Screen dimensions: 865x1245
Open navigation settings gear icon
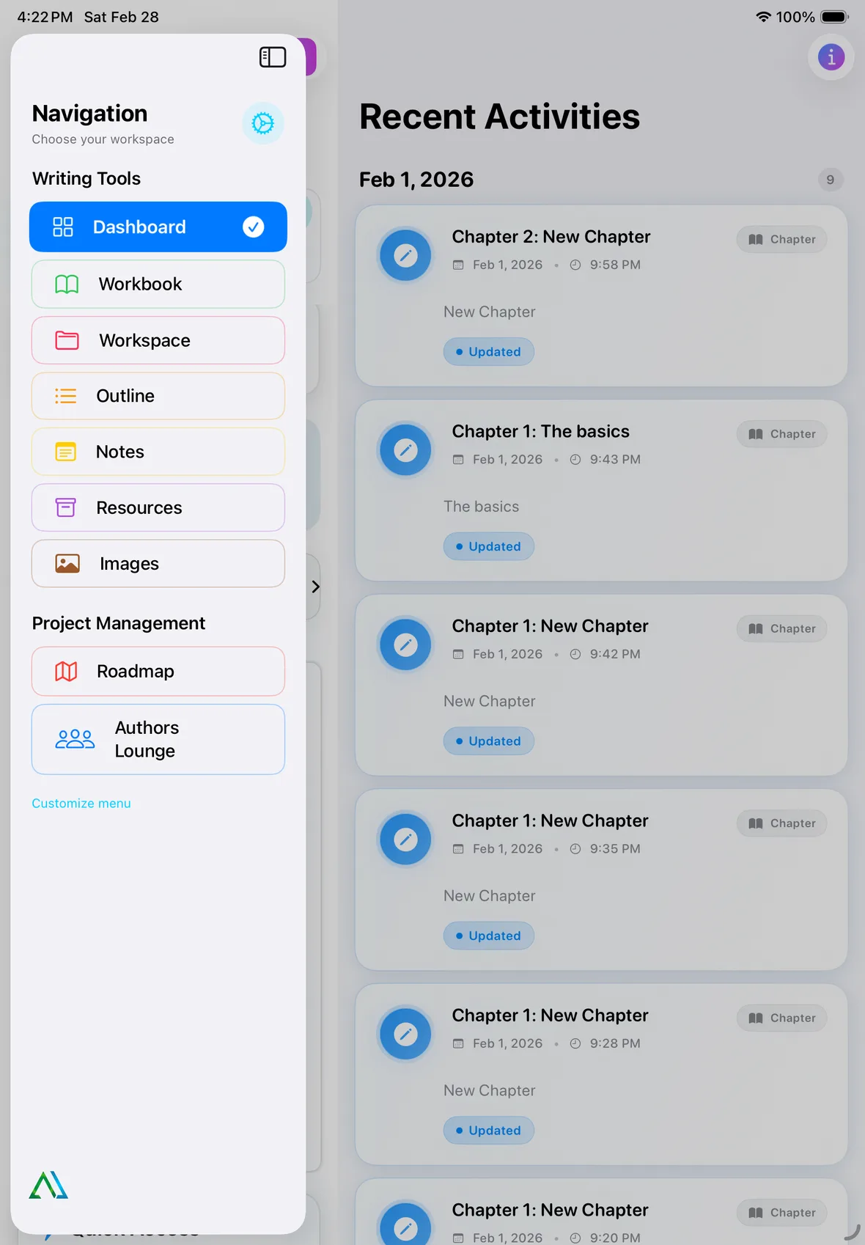[263, 123]
